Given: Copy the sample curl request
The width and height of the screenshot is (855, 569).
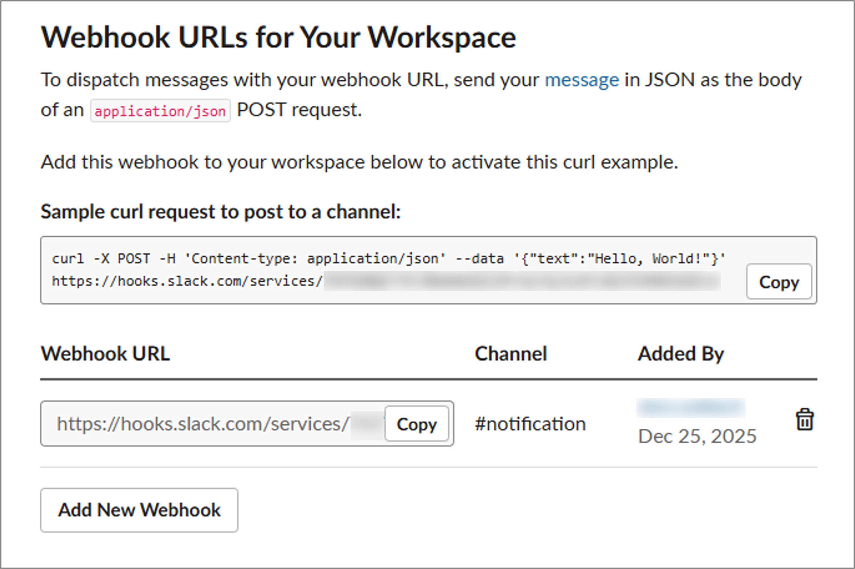Looking at the screenshot, I should click(x=779, y=282).
